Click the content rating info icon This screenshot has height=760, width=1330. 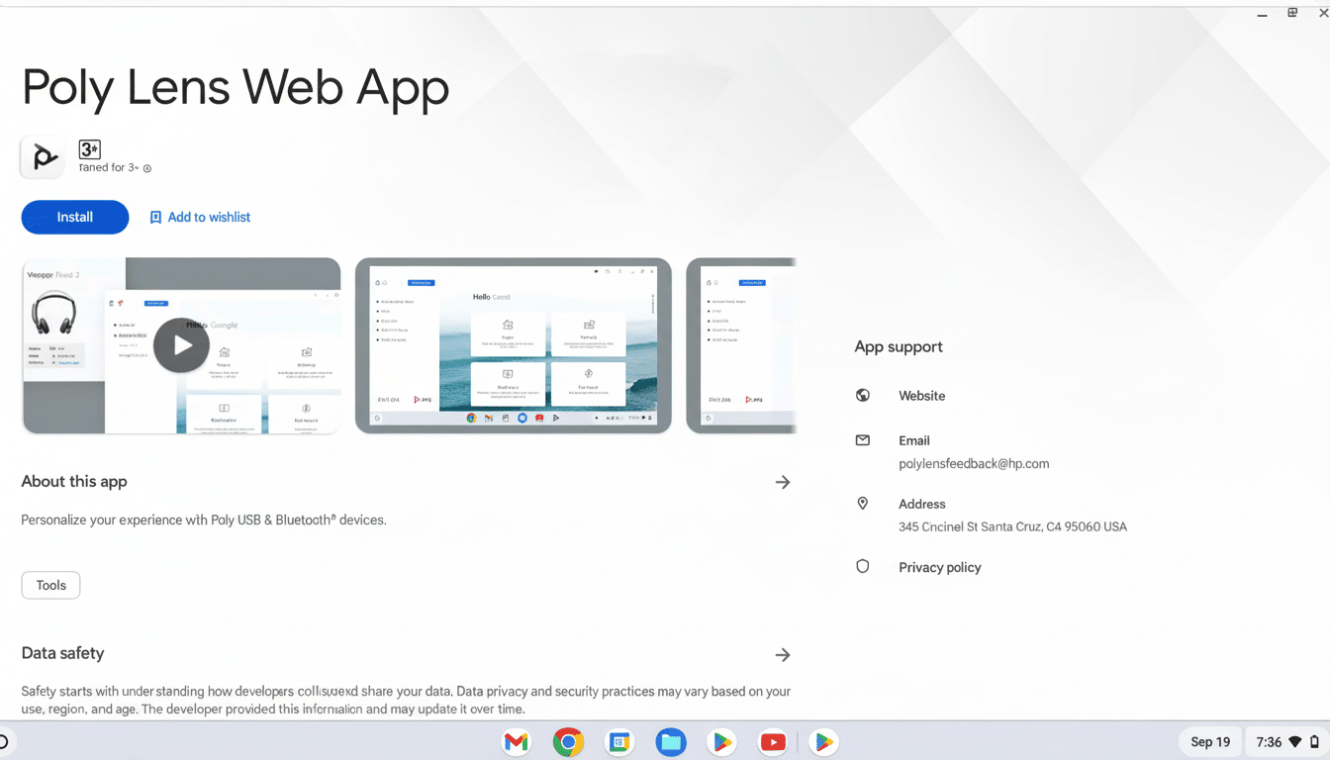click(x=146, y=168)
